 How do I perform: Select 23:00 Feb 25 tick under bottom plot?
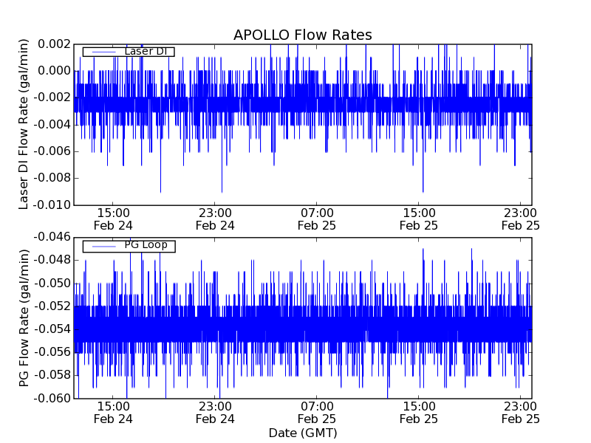click(x=521, y=413)
